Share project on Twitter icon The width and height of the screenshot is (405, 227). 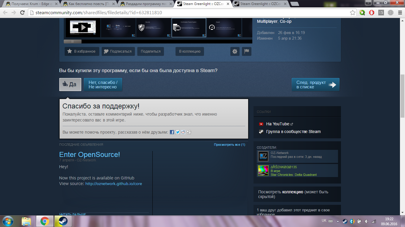178,132
